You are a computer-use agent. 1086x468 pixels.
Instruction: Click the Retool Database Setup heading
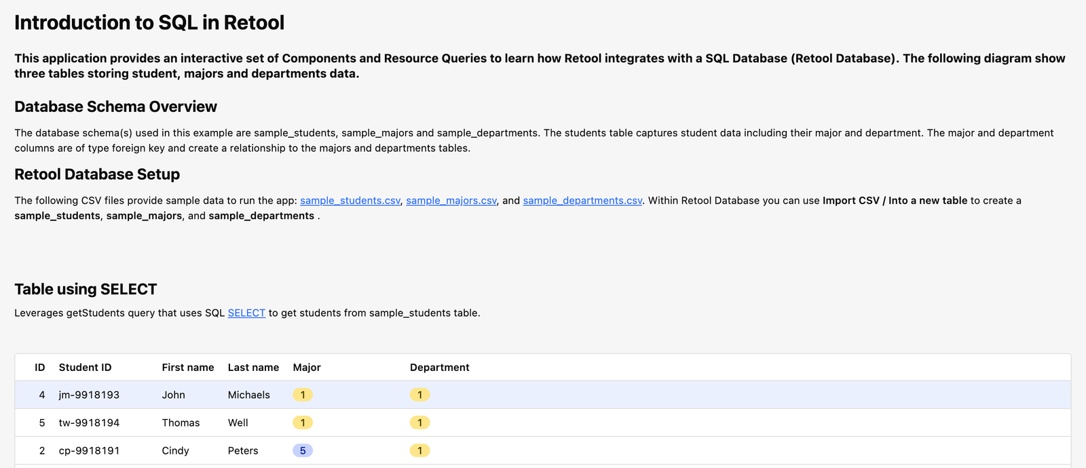(97, 174)
